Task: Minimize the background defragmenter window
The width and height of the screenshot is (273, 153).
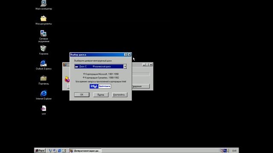Action: (144, 65)
